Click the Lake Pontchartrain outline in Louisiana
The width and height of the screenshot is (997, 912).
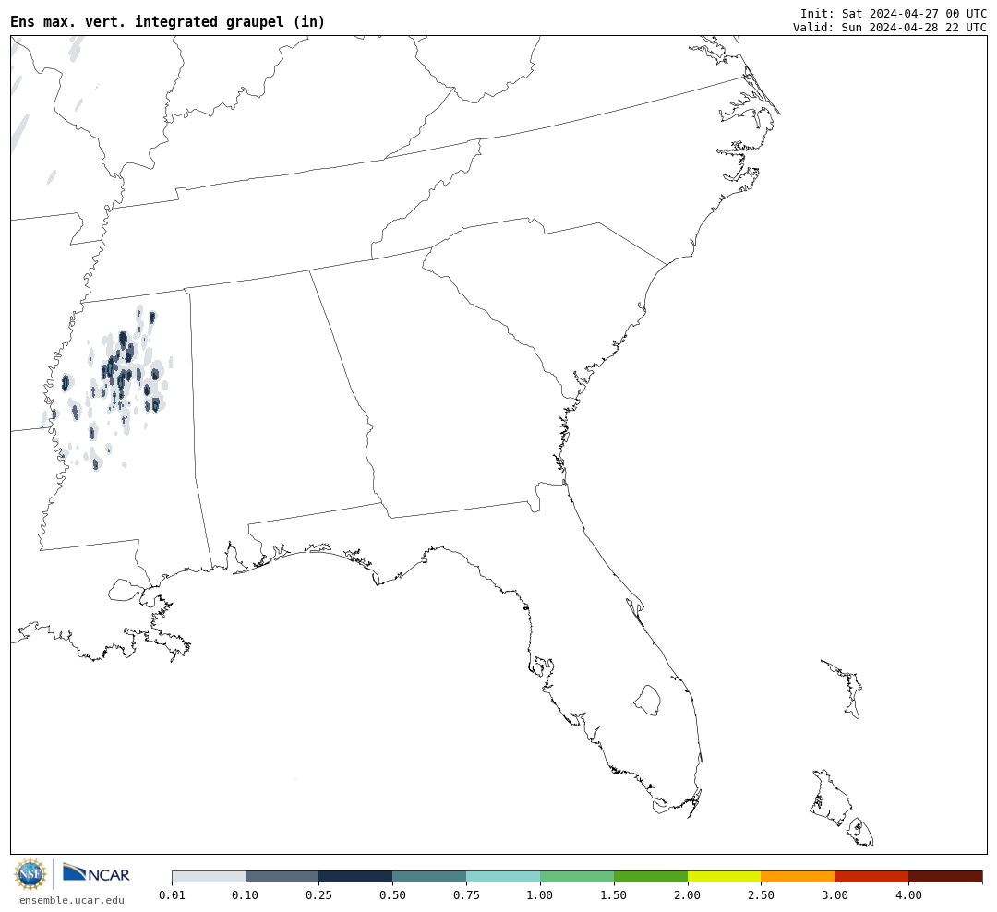[126, 590]
